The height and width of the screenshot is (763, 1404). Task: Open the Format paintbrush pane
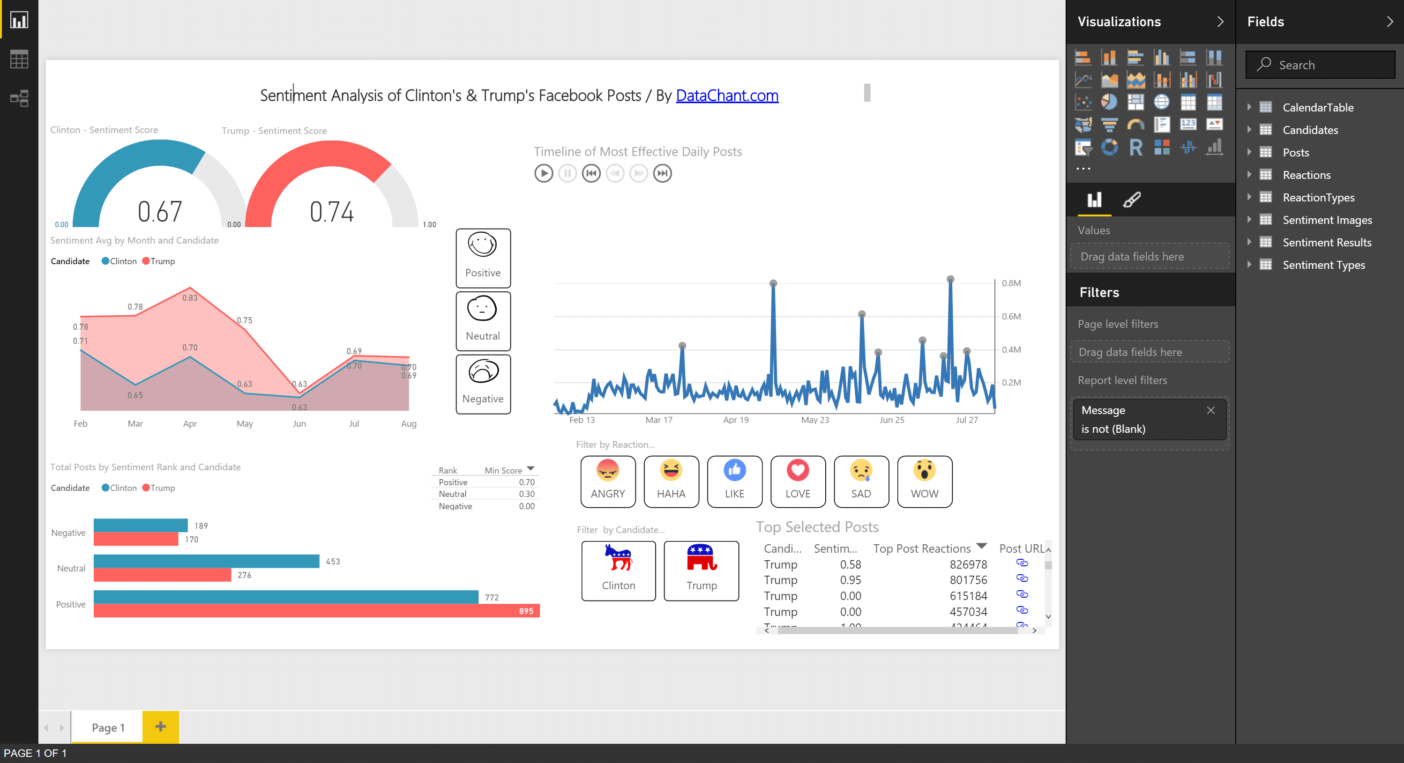(1132, 200)
